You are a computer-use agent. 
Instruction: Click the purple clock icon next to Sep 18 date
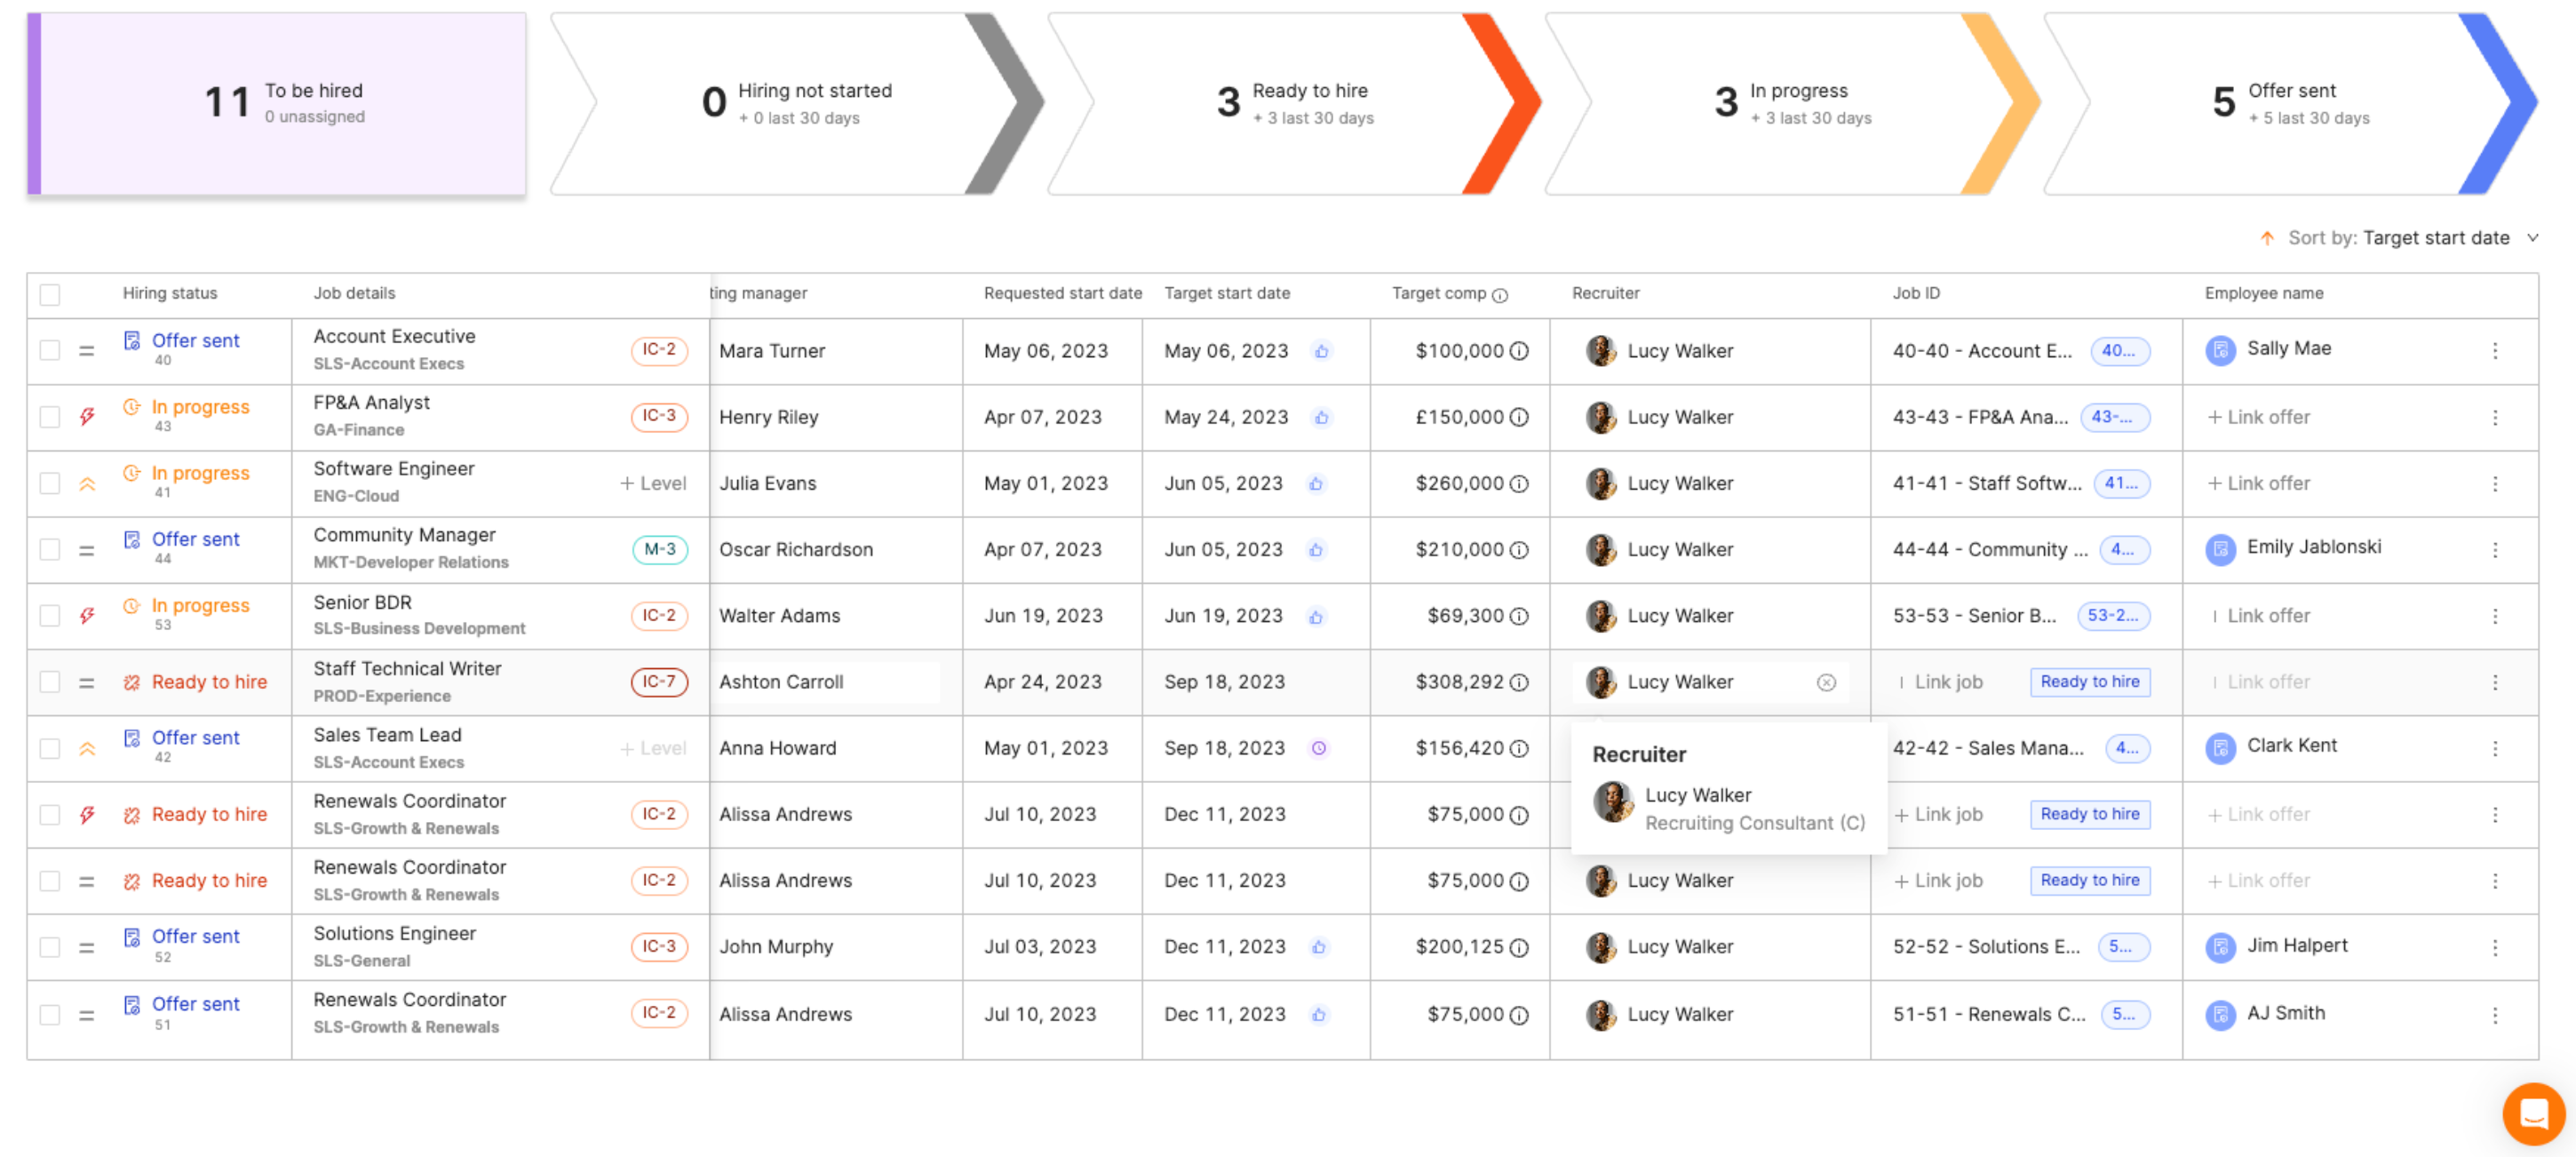[x=1318, y=748]
